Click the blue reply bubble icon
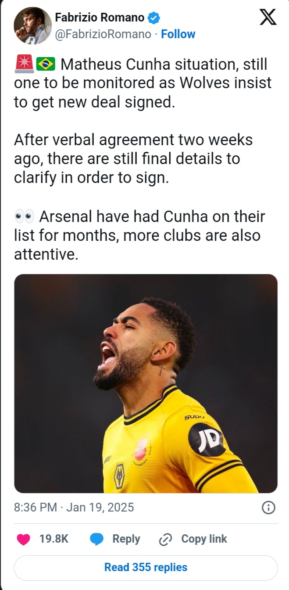This screenshot has height=590, width=289. 96,539
